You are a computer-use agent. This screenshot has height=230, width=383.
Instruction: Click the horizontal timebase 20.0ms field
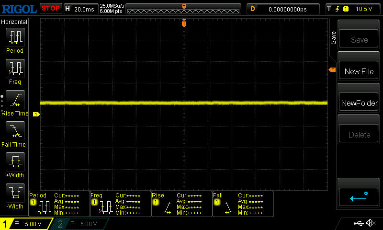[x=81, y=9]
